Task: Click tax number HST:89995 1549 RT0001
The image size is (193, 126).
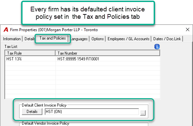Action: click(78, 59)
